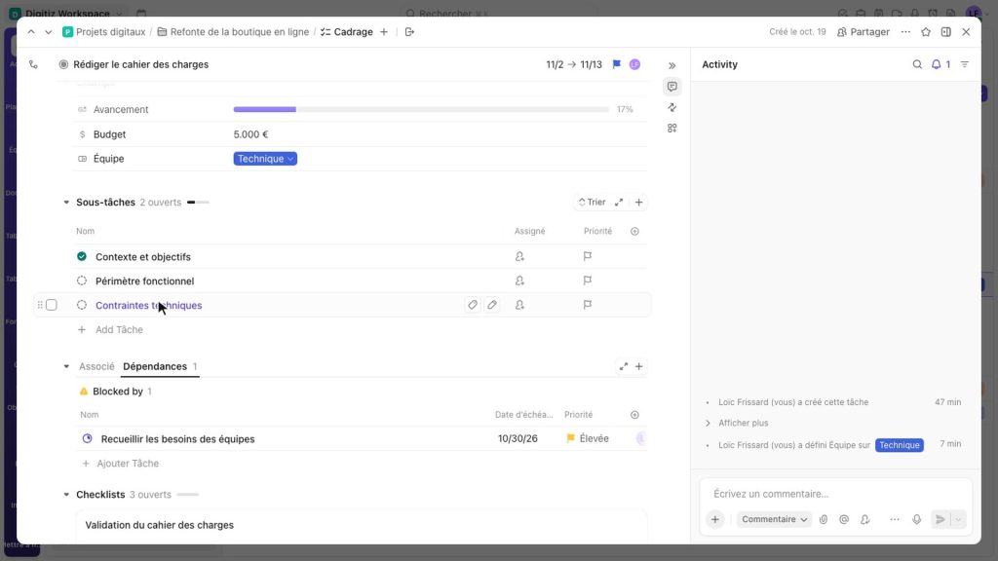Open the task layout switcher icon

(946, 32)
